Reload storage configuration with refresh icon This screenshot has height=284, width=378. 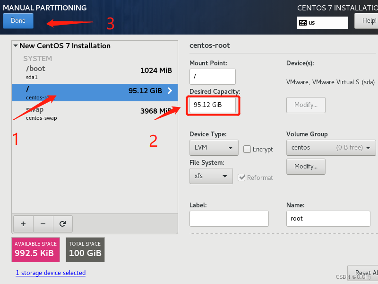tap(63, 224)
